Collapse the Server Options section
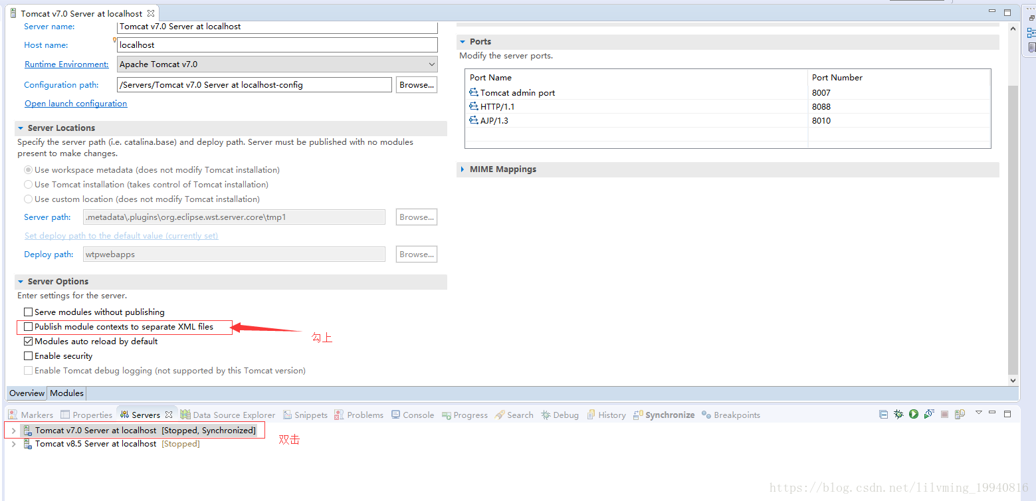Screen dimensions: 1036x501 (21, 282)
